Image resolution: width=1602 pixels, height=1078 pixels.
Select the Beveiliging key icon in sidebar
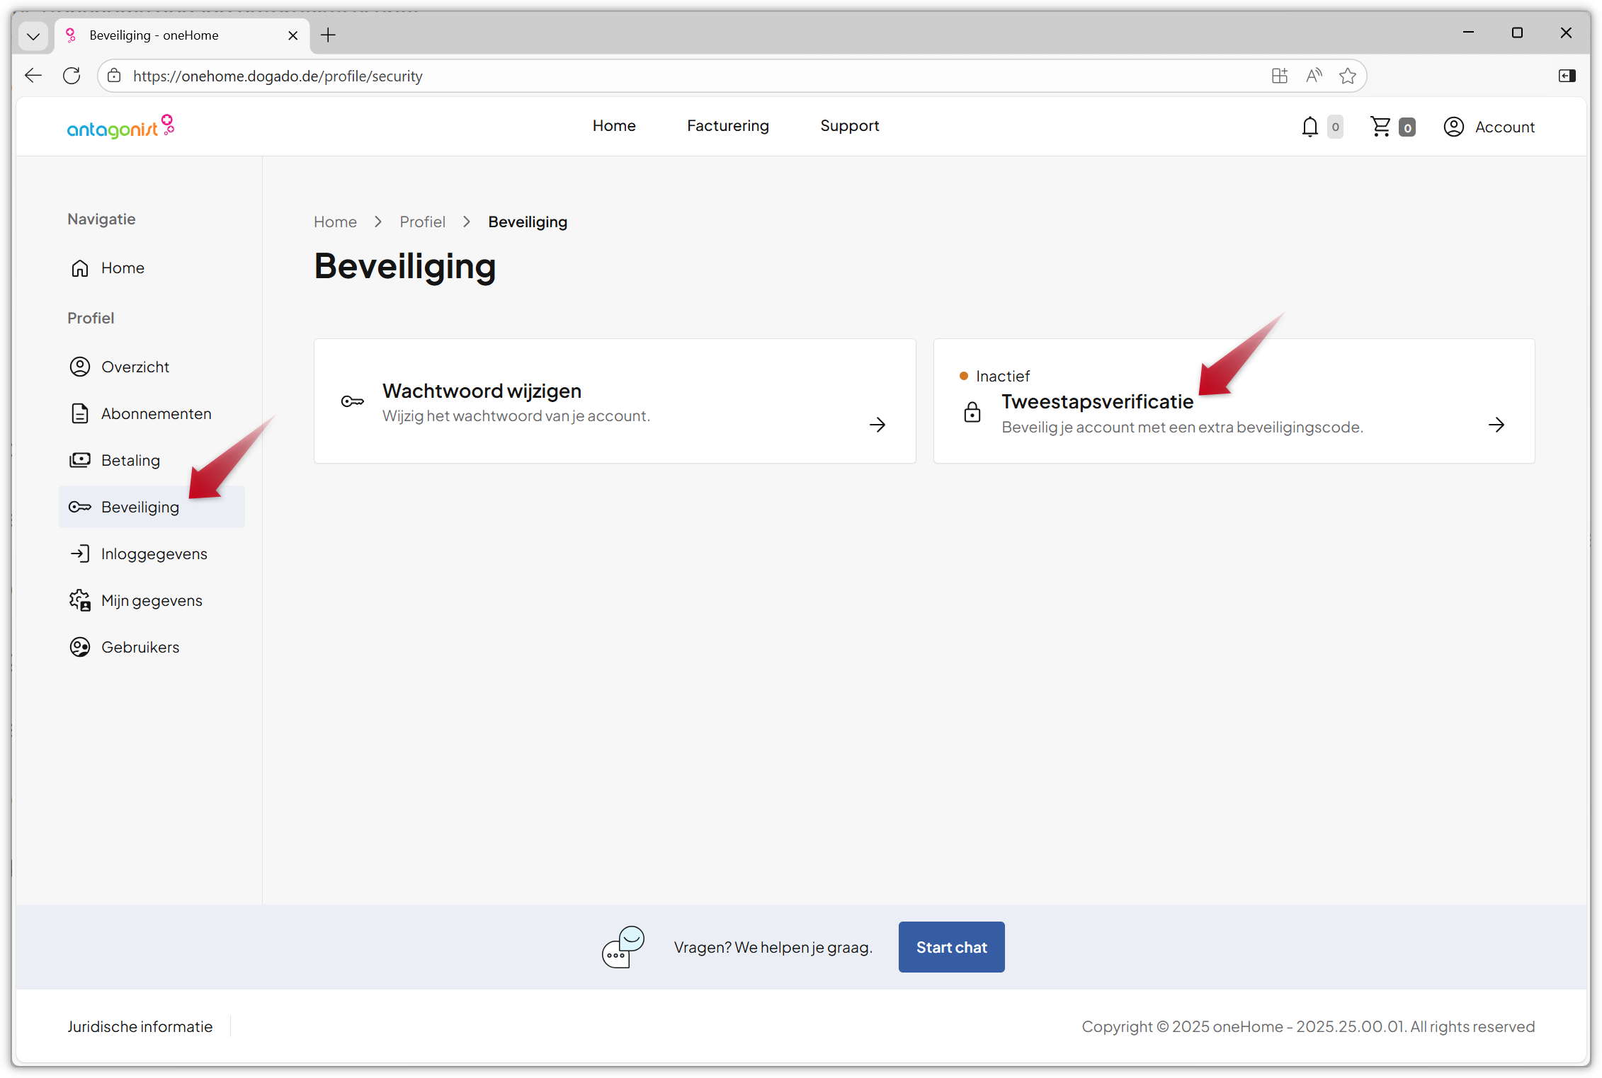coord(79,507)
